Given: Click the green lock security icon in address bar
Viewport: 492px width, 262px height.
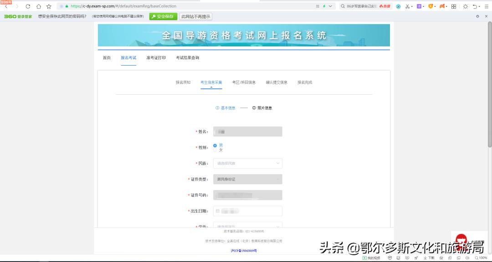Looking at the screenshot, I should click(67, 6).
